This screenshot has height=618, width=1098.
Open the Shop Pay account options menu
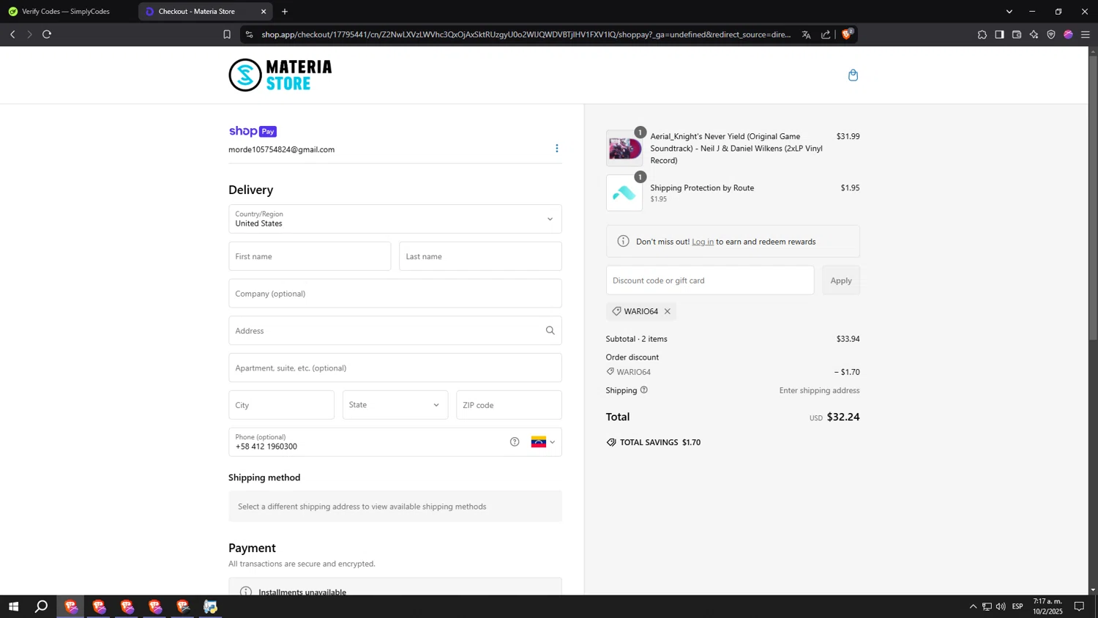pyautogui.click(x=556, y=149)
